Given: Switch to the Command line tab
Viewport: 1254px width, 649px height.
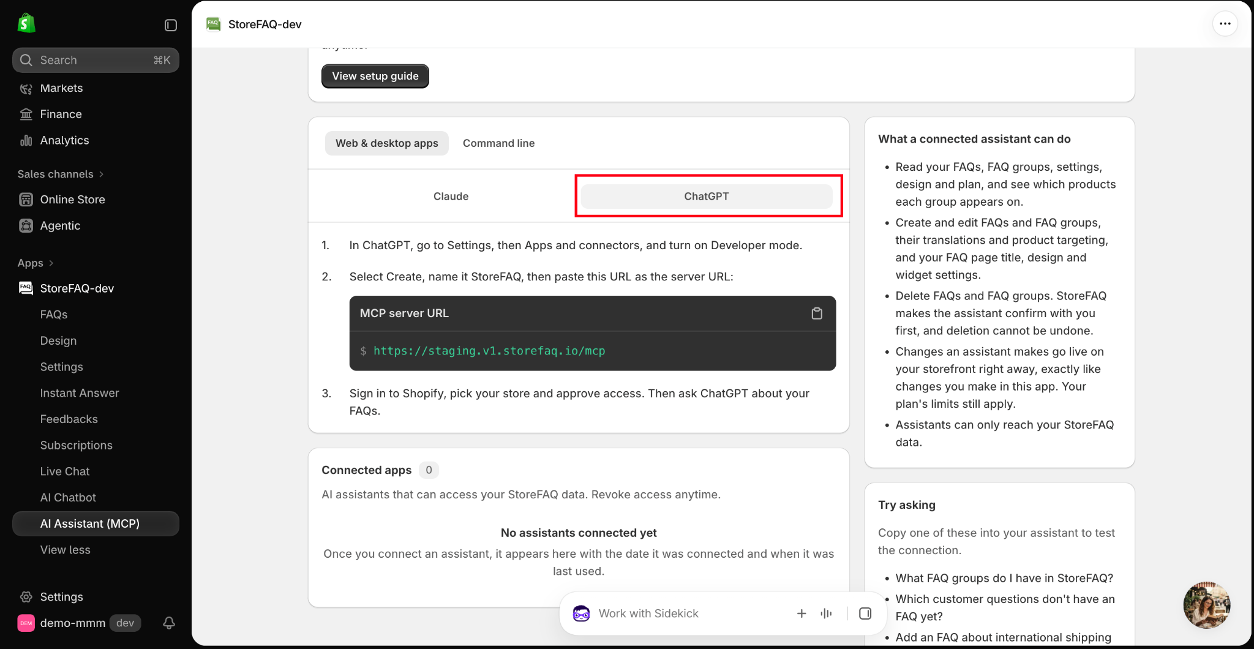Looking at the screenshot, I should [498, 143].
